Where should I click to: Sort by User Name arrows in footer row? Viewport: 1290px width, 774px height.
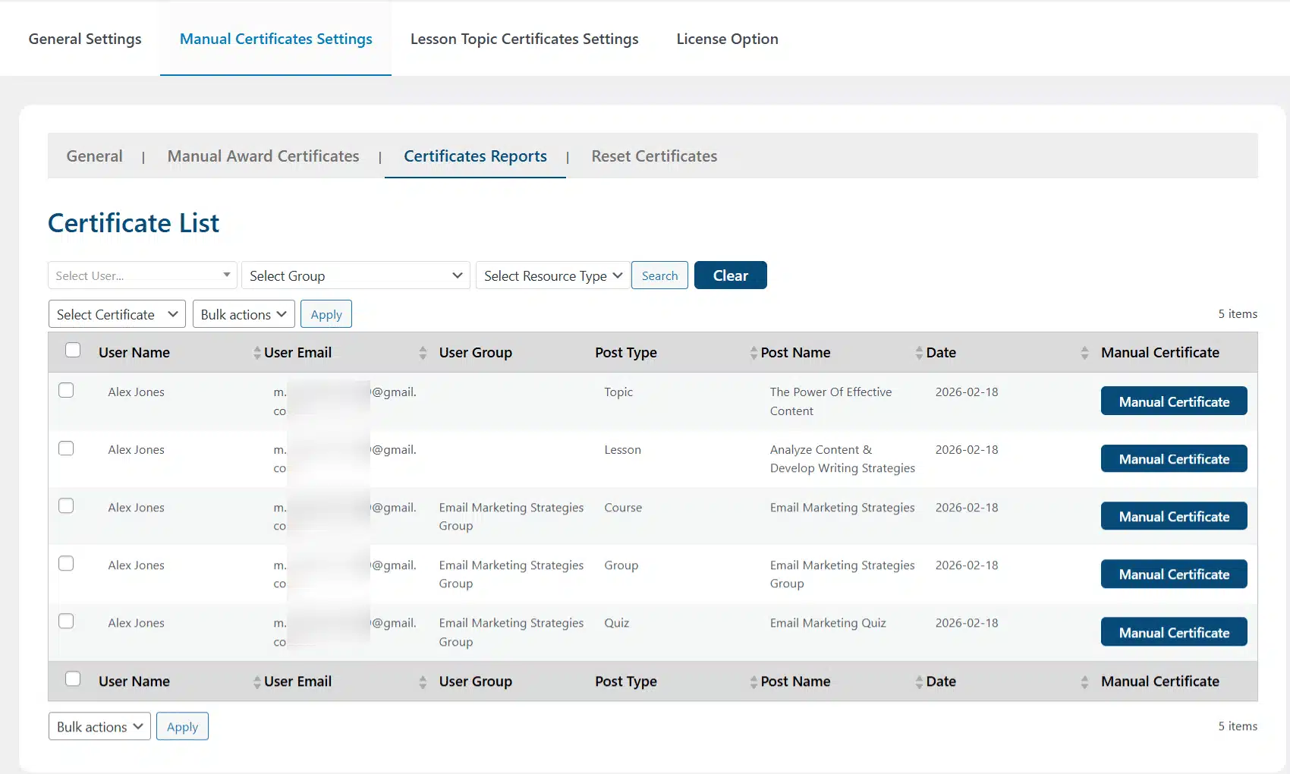pos(256,682)
